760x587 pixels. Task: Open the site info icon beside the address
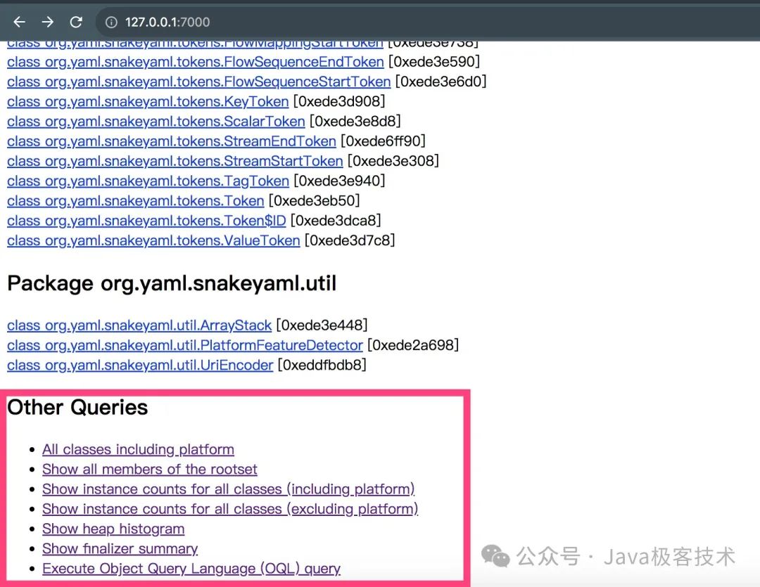111,22
